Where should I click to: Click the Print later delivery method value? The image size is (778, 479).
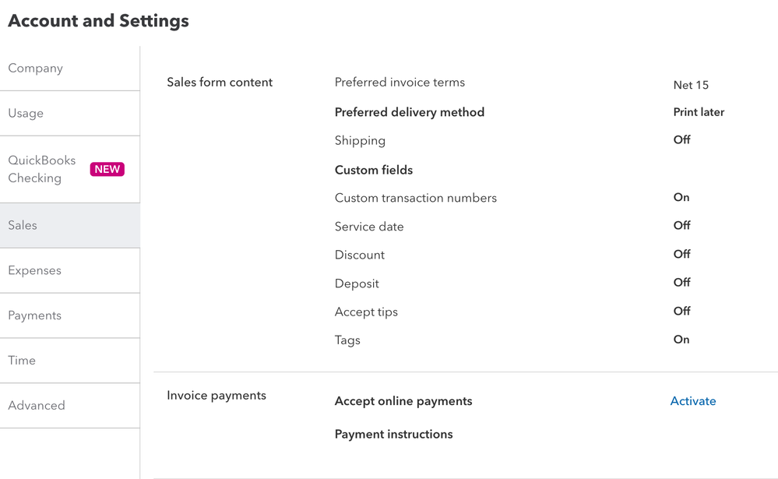[x=699, y=112]
